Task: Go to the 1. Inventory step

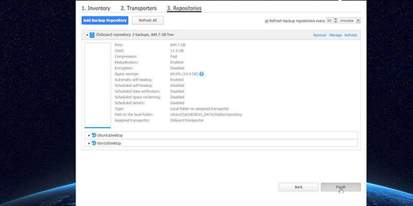Action: [96, 8]
